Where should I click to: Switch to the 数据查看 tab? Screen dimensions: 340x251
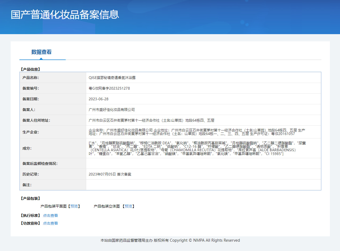(42, 52)
